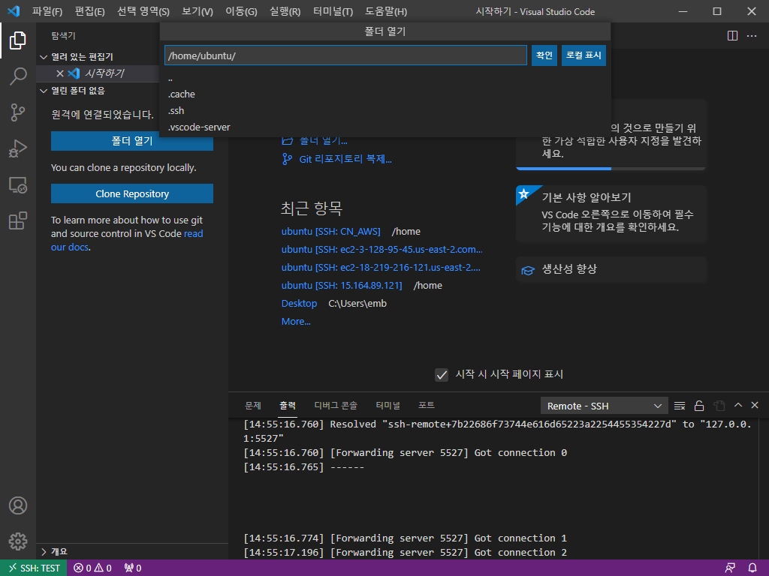Open the 기본 사항 알아보기 walkthrough card

pyautogui.click(x=611, y=213)
